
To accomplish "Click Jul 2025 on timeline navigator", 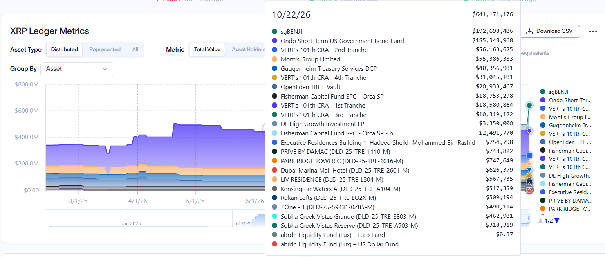I will 243,224.
